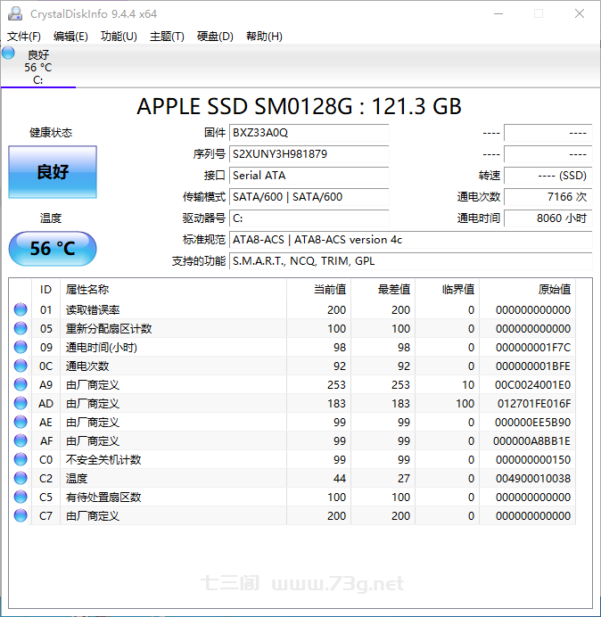Click the status orb for attribute A9
Image resolution: width=601 pixels, height=617 pixels.
(21, 384)
